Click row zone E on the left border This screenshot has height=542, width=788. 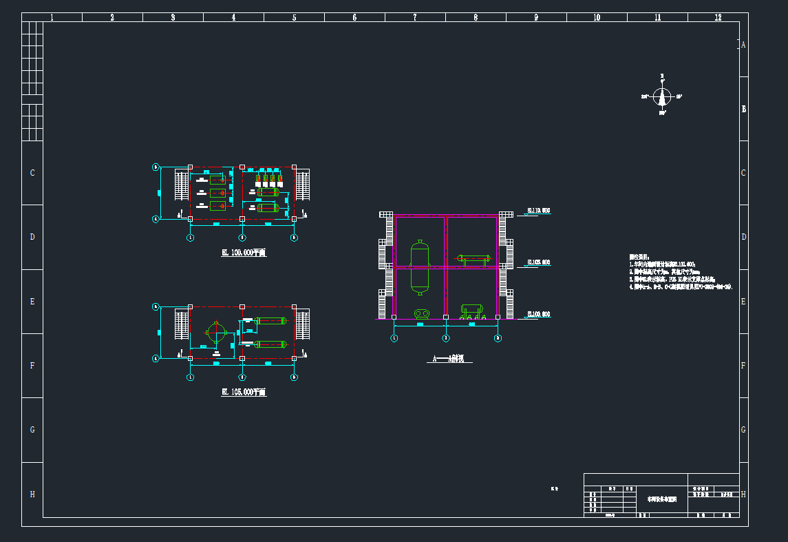[32, 302]
